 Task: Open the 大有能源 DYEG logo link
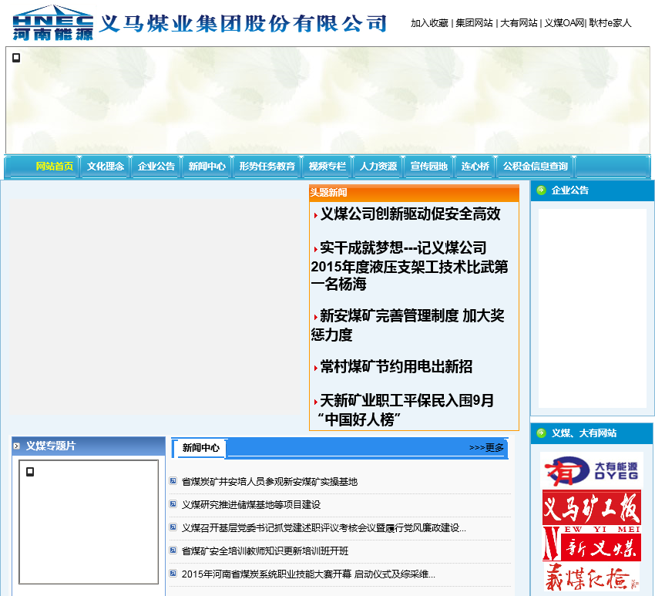pos(592,470)
